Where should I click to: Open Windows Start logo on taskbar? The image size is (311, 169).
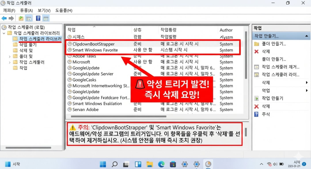tap(103, 164)
